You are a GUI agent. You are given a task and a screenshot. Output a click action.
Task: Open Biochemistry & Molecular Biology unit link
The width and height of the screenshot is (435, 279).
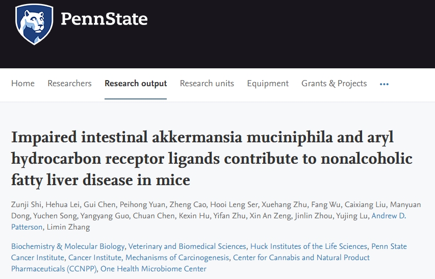click(68, 246)
